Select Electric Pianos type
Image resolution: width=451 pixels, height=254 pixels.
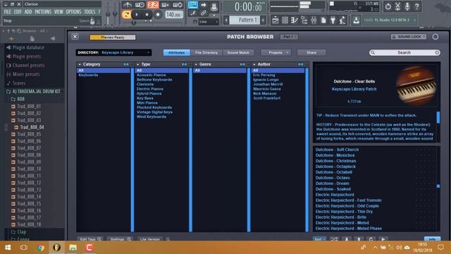[x=150, y=89]
